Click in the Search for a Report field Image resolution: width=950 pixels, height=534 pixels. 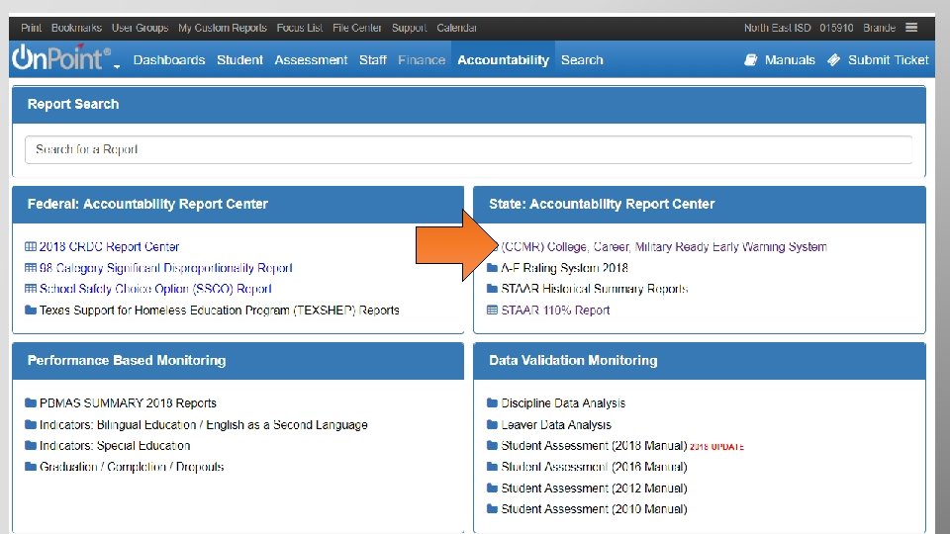(468, 149)
